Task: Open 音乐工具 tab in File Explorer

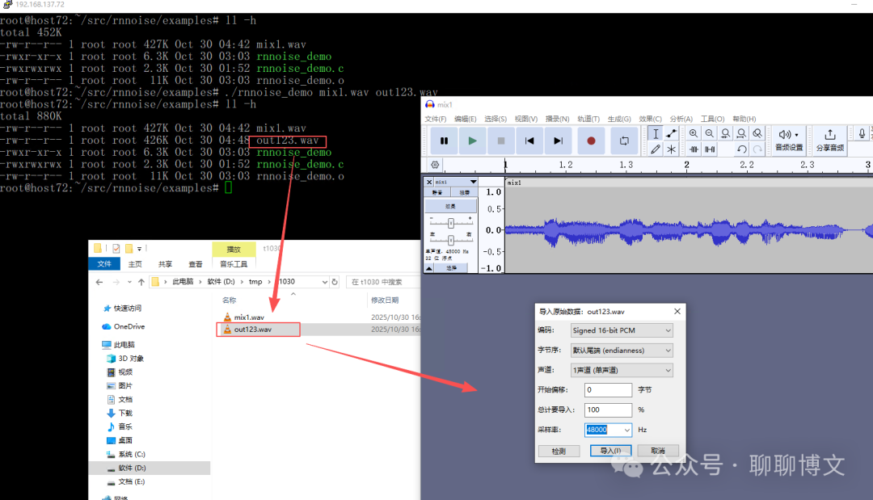Action: click(x=234, y=264)
